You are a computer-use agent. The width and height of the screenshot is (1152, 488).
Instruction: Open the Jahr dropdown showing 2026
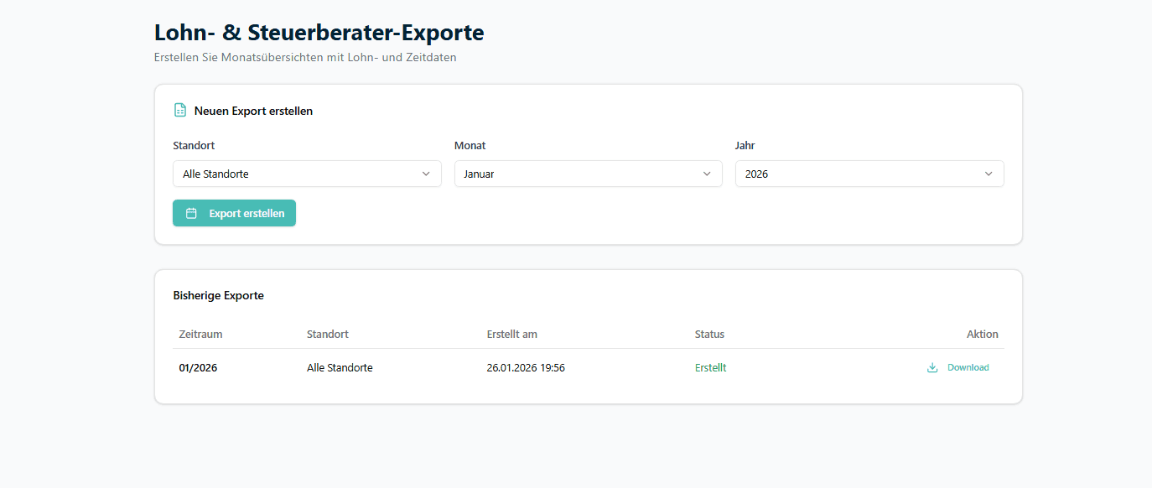pos(869,174)
